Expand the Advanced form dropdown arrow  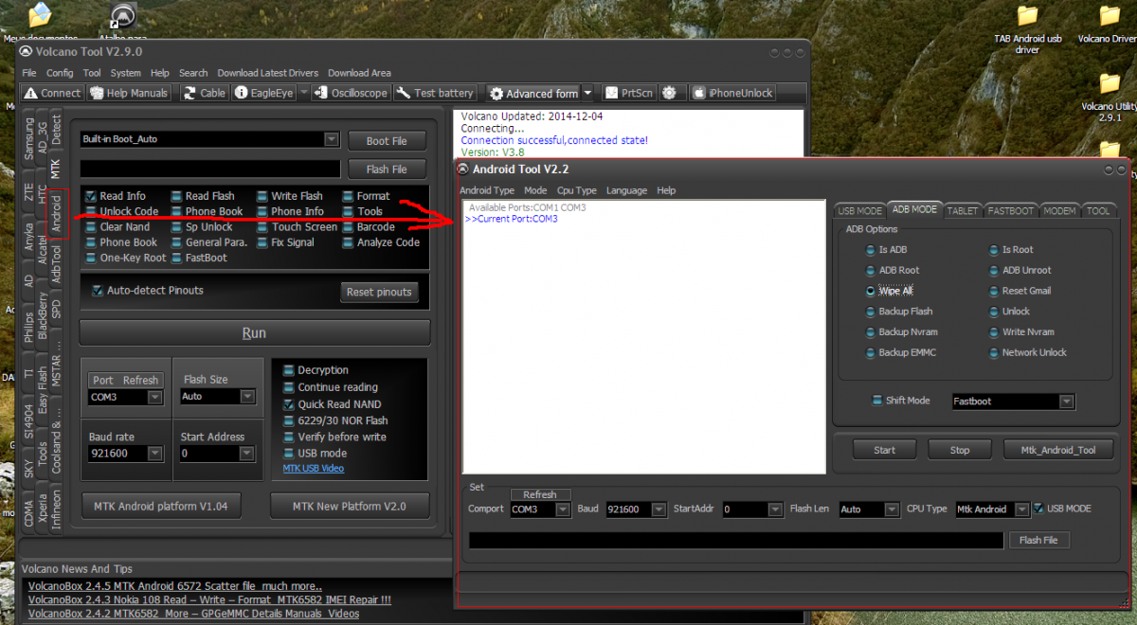[x=587, y=93]
